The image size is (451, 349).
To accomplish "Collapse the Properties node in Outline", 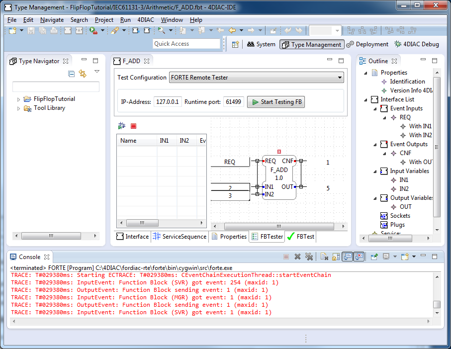I will click(x=365, y=73).
